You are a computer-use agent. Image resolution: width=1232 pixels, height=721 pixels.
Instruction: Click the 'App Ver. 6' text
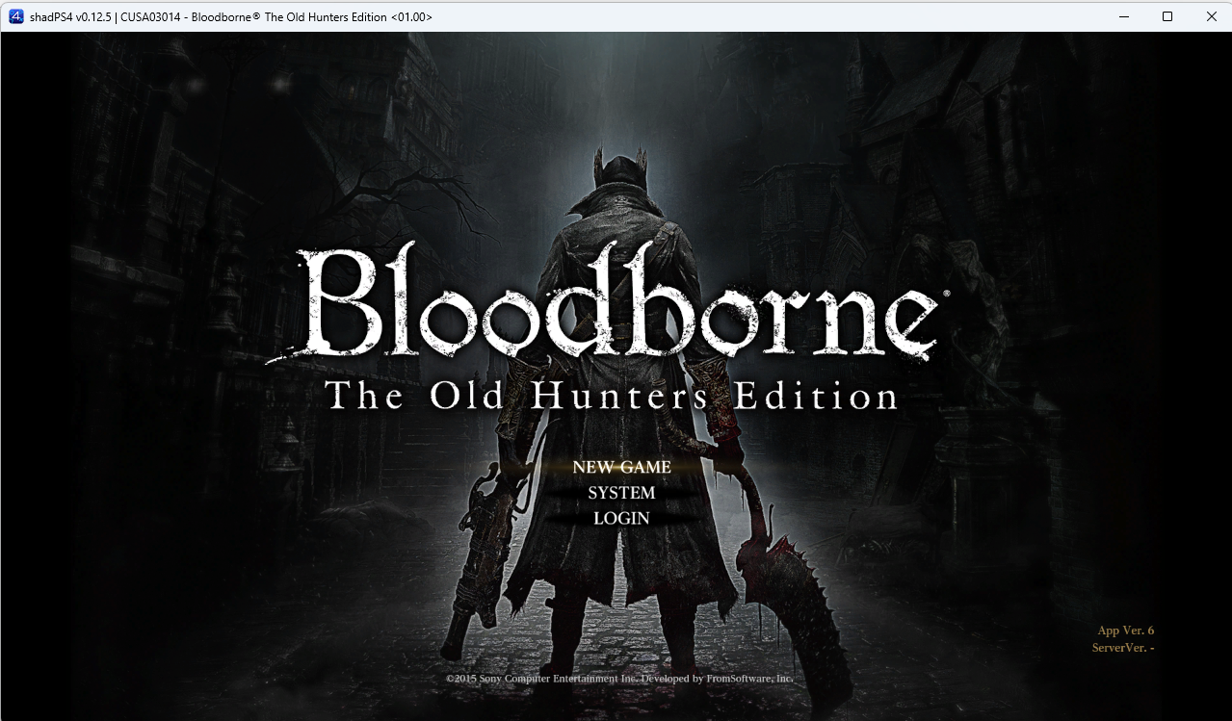click(1125, 631)
